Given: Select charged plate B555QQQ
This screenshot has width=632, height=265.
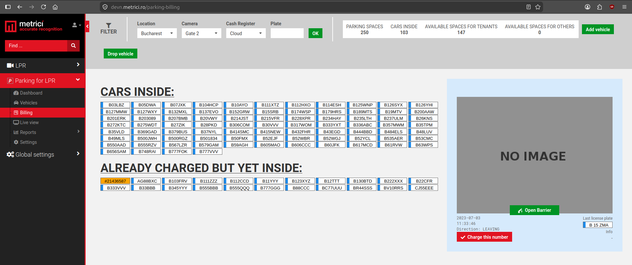Looking at the screenshot, I should (238, 188).
